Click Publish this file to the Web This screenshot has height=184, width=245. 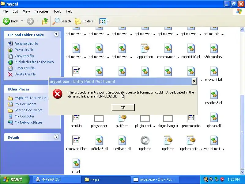tap(34, 62)
